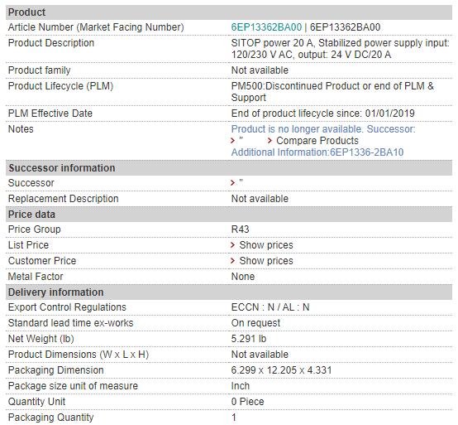This screenshot has height=425, width=458.
Task: Select the Successor information section header
Action: coord(229,168)
